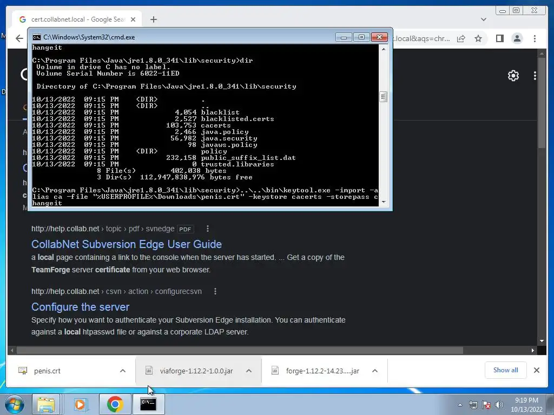Click the cmd.exe title bar icon
Viewport: 554px width, 415px height.
click(36, 37)
